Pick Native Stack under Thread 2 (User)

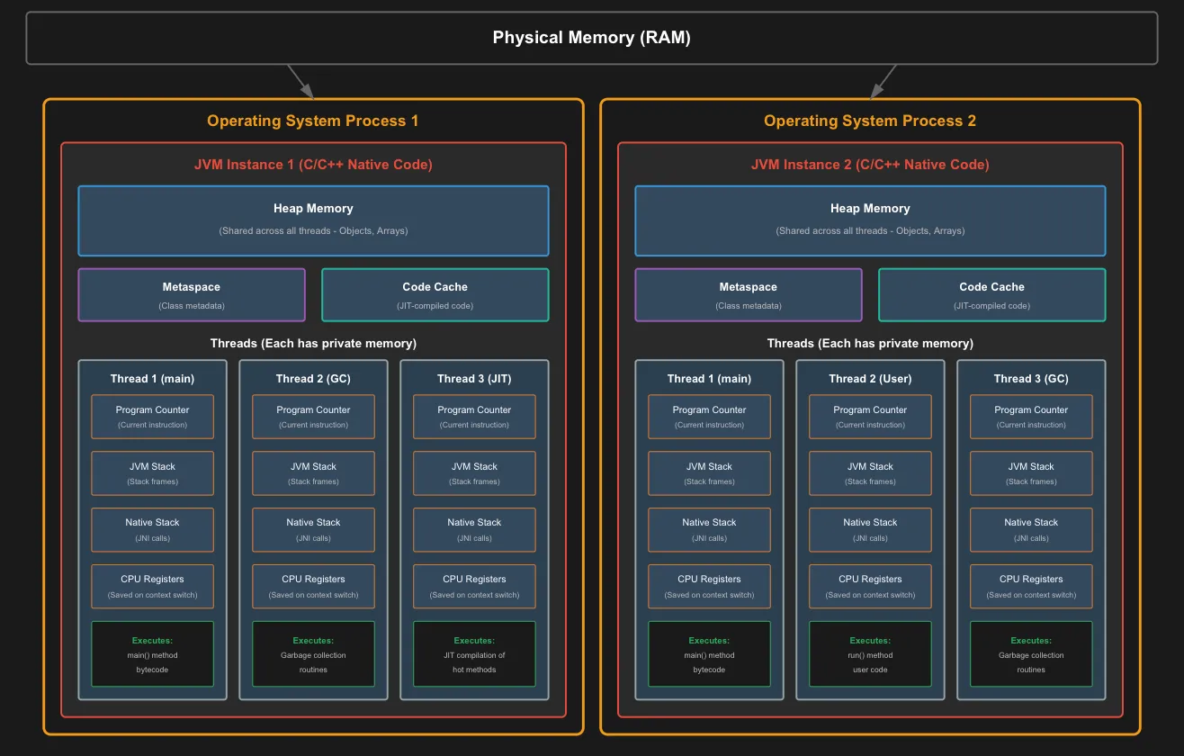tap(870, 529)
